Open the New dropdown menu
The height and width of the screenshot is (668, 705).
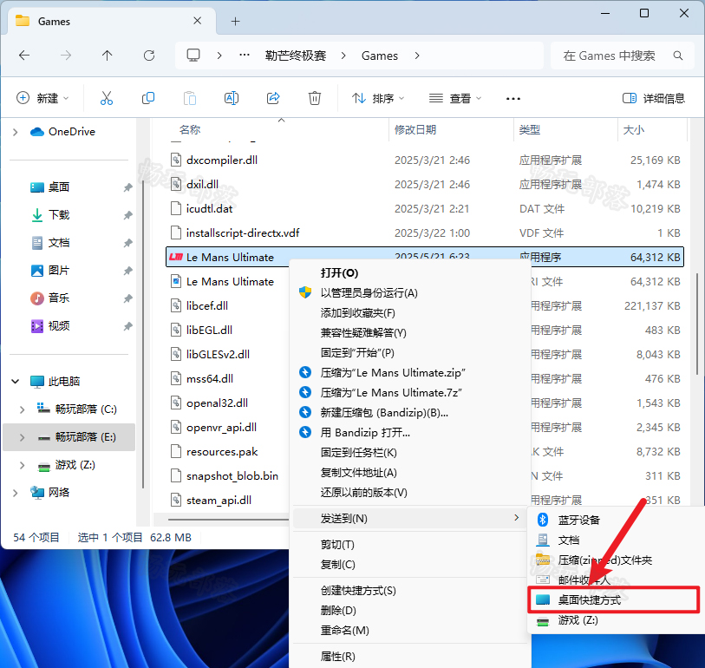pos(42,98)
